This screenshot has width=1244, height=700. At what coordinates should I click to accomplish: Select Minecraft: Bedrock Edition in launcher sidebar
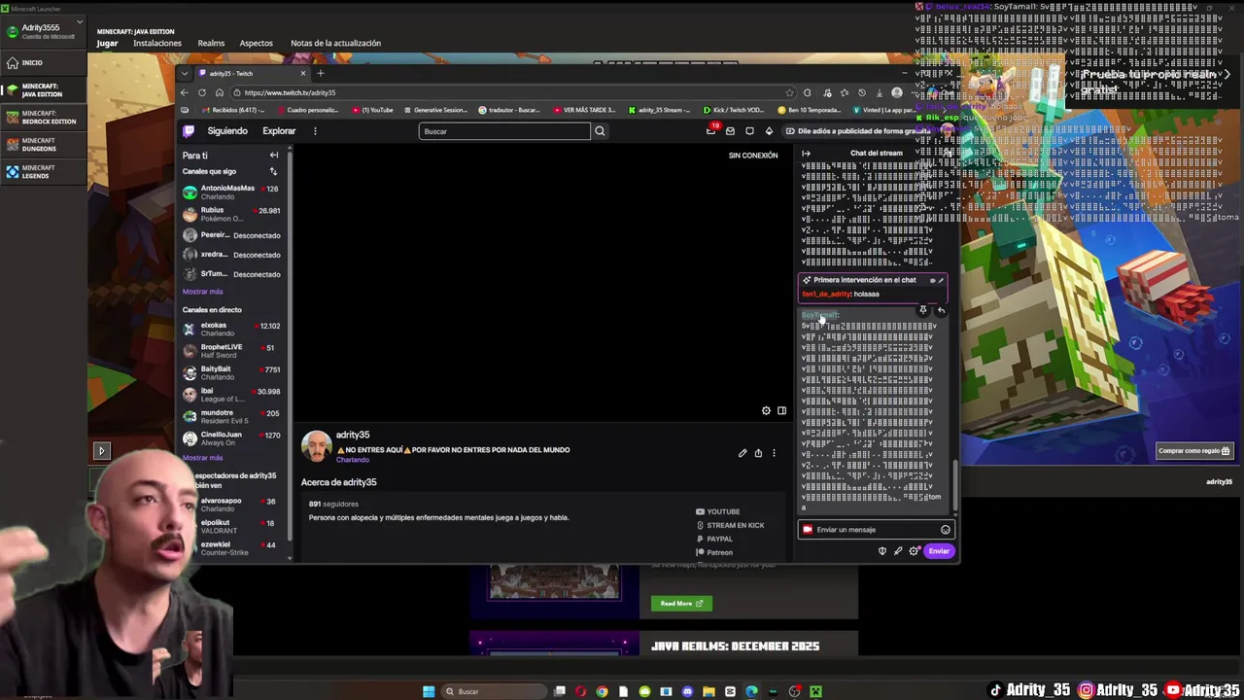click(x=43, y=118)
